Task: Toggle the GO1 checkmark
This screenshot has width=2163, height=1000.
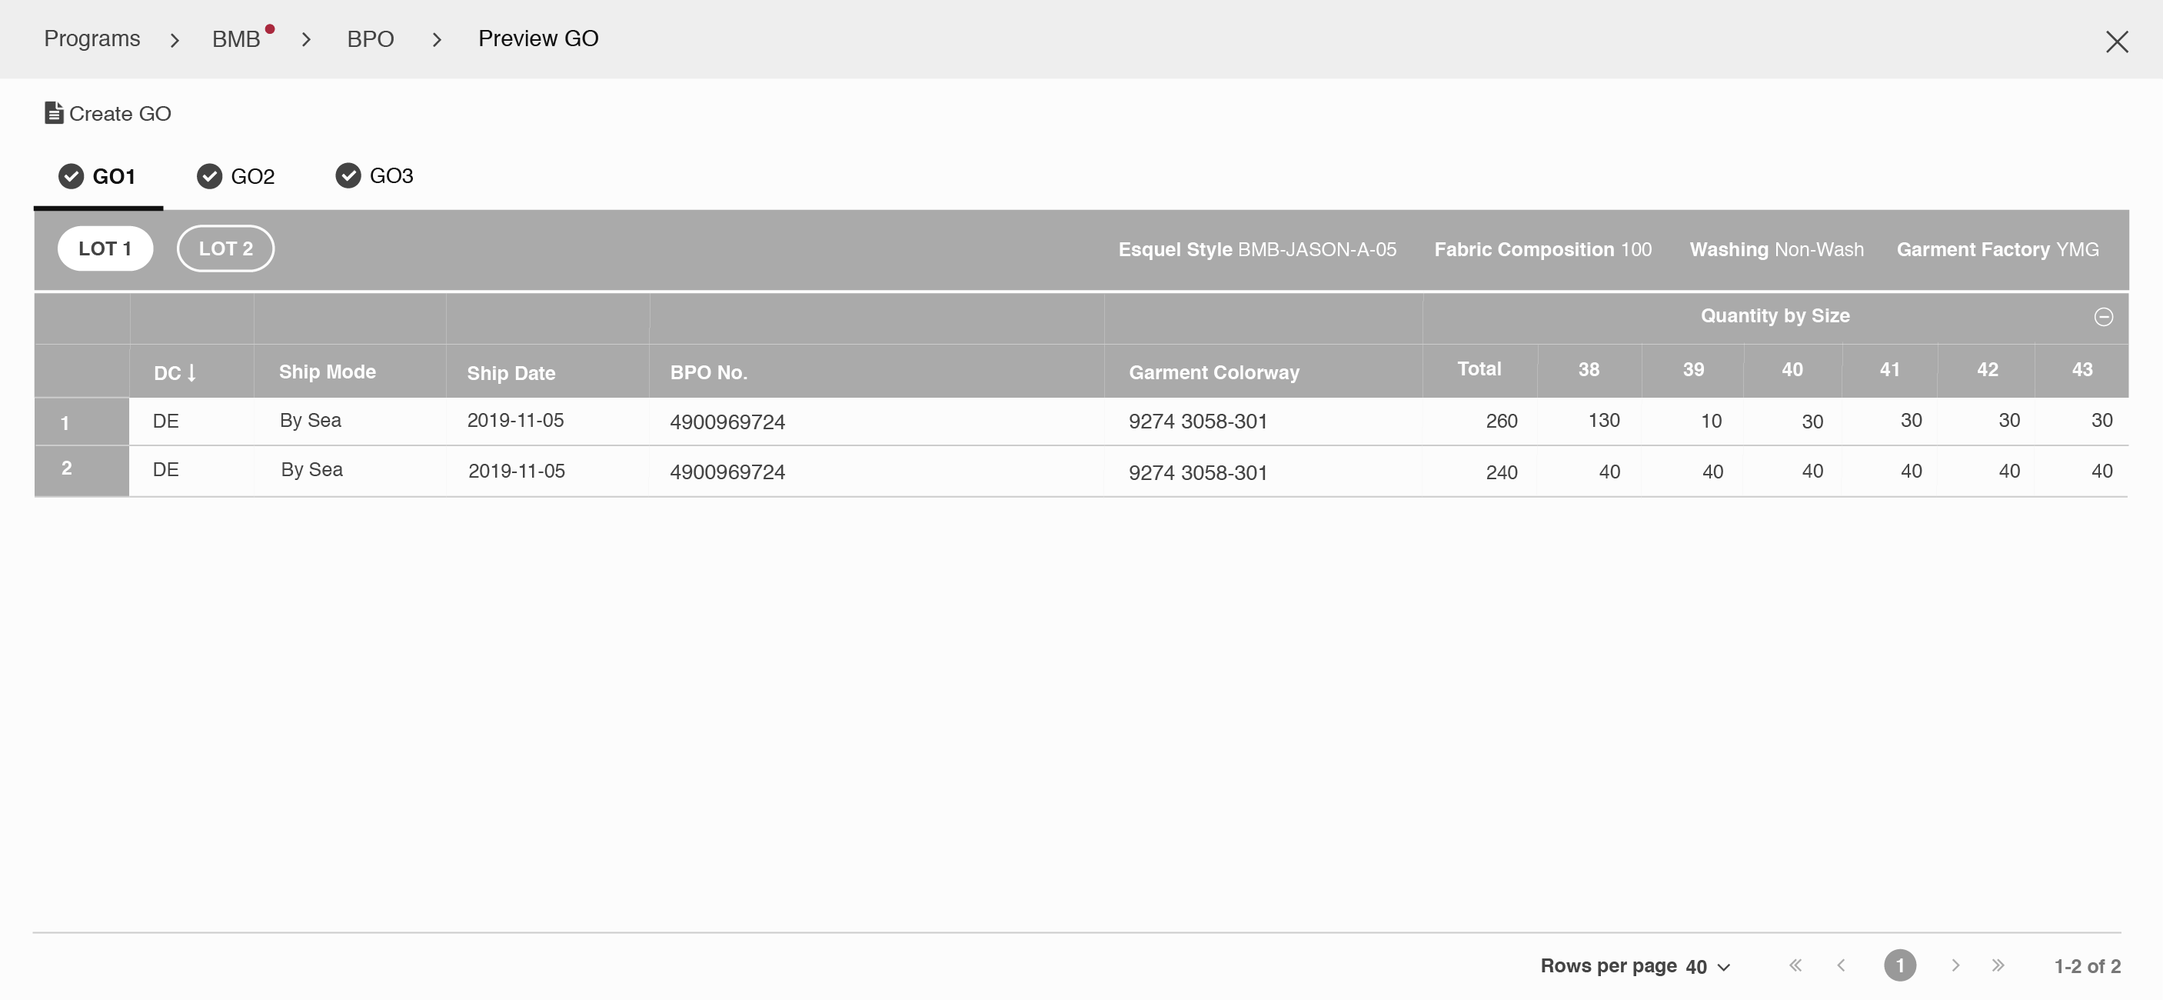Action: pyautogui.click(x=72, y=176)
